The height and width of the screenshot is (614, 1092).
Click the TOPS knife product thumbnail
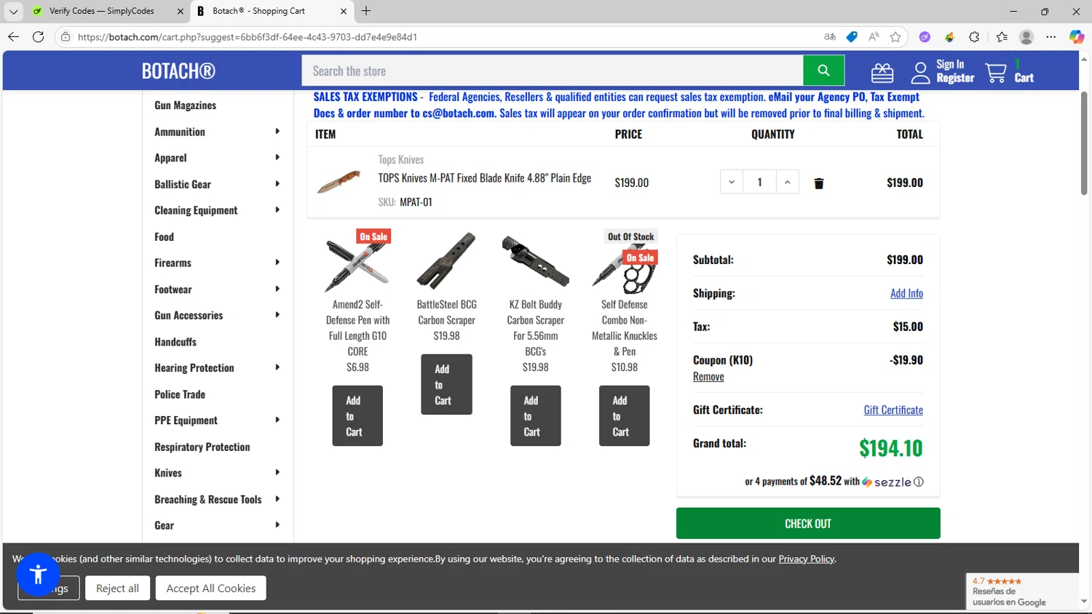click(339, 181)
